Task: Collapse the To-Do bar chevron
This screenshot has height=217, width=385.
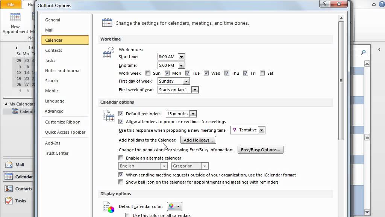Action: (379, 49)
